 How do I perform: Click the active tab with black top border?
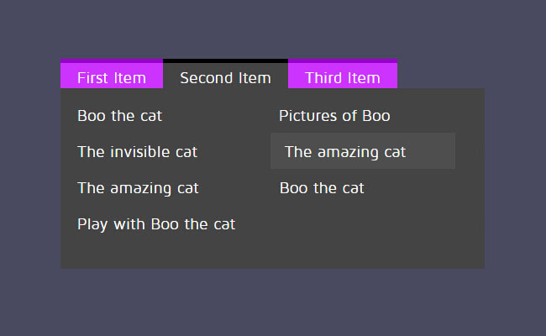tap(225, 76)
